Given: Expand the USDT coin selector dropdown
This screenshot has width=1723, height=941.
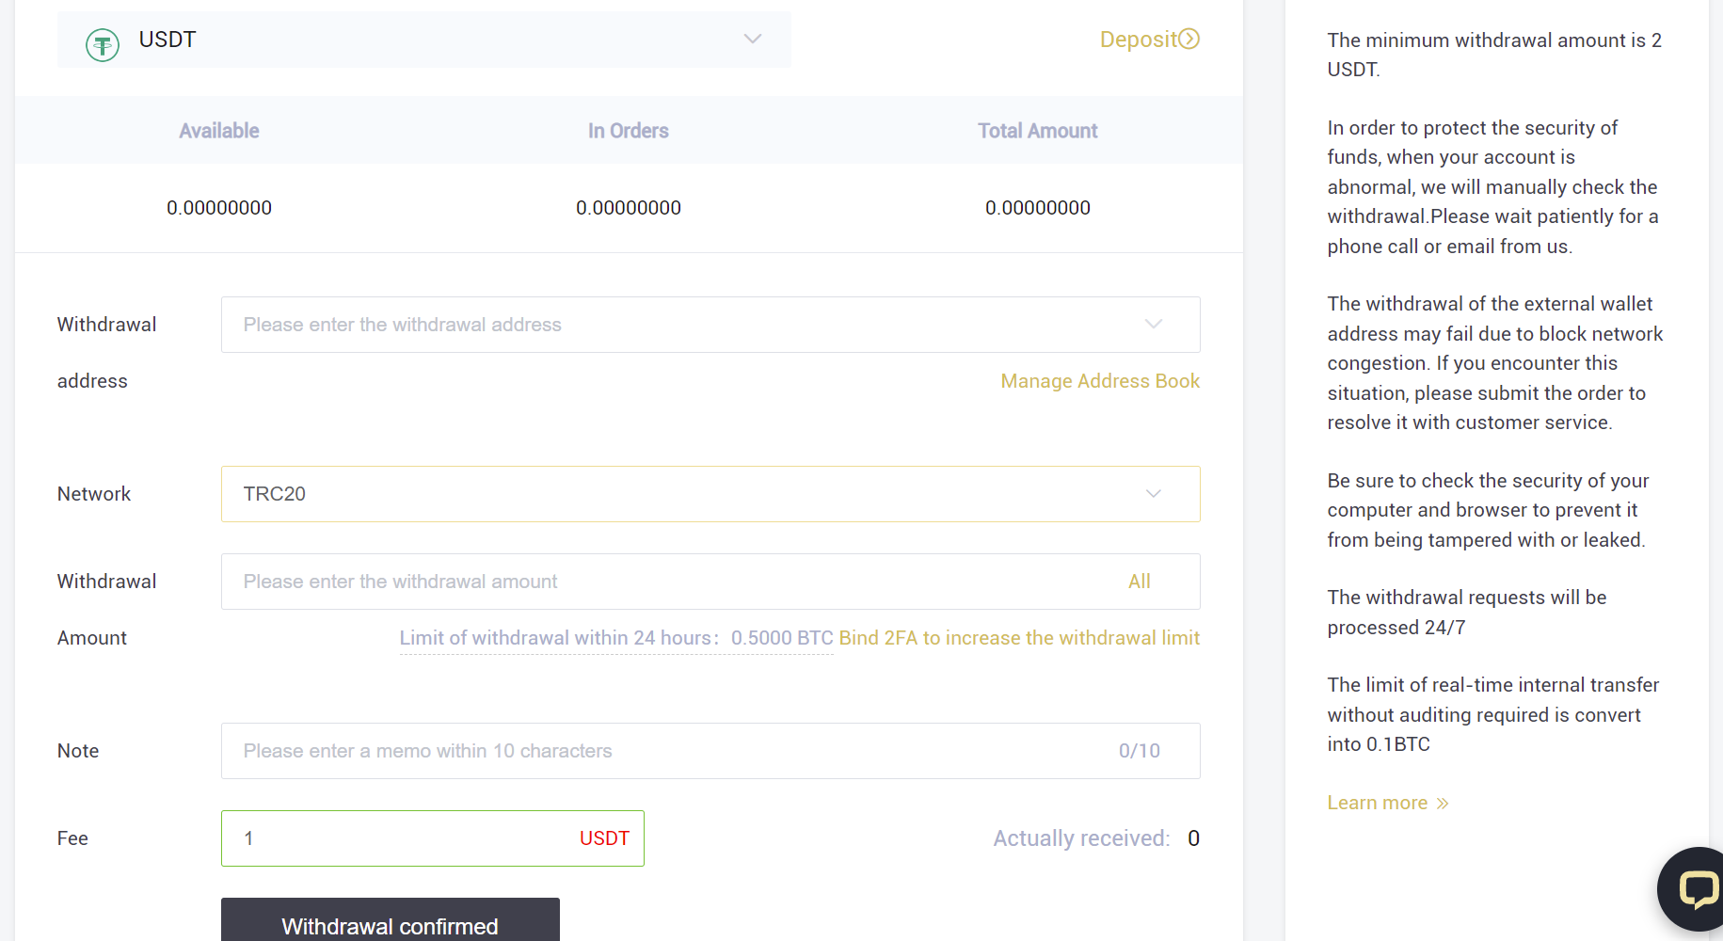Looking at the screenshot, I should pyautogui.click(x=752, y=40).
